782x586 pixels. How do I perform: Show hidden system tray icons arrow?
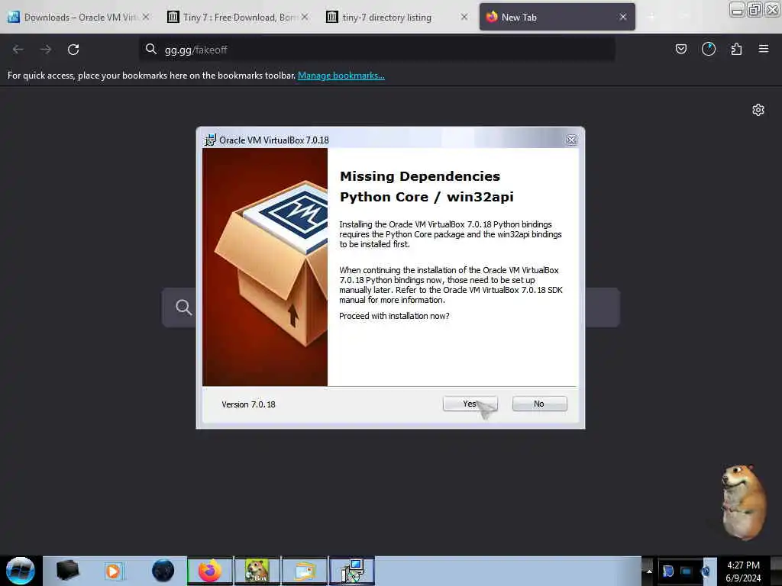(649, 571)
